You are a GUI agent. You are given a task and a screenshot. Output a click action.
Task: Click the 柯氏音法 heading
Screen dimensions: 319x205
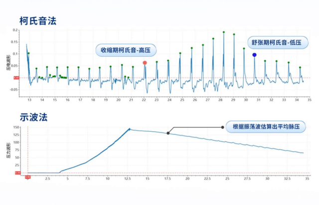tap(38, 21)
